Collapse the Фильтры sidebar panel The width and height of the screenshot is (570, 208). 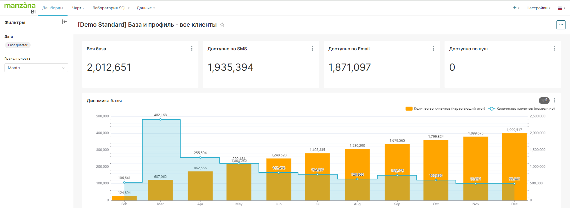pos(65,22)
